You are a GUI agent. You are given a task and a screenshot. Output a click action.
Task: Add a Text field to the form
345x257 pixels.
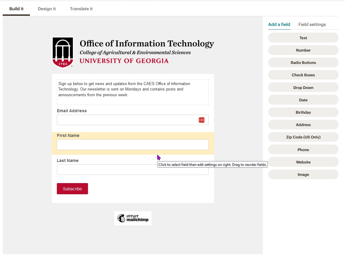[x=303, y=38]
